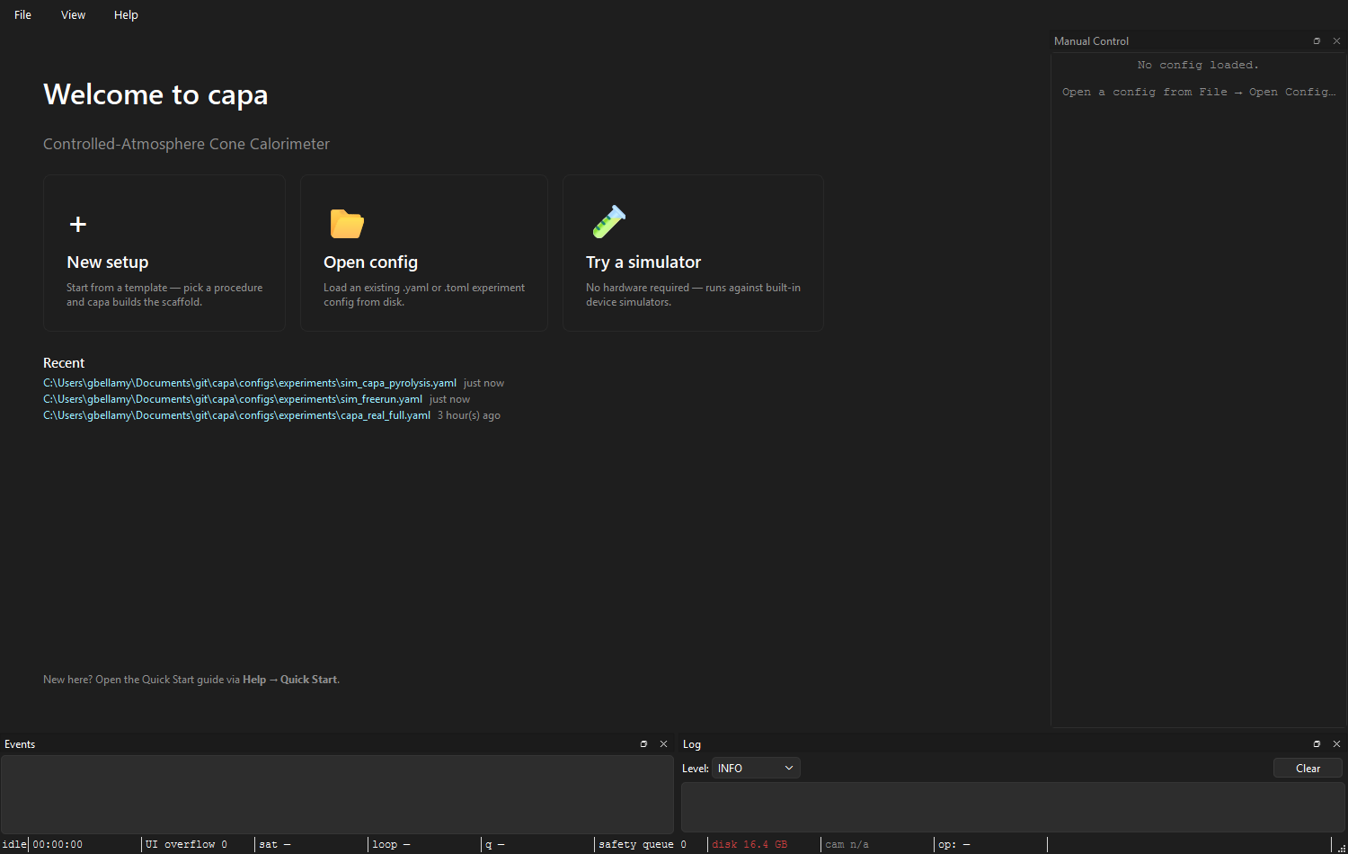Select the Try a simulator card title
This screenshot has width=1348, height=854.
click(x=643, y=262)
